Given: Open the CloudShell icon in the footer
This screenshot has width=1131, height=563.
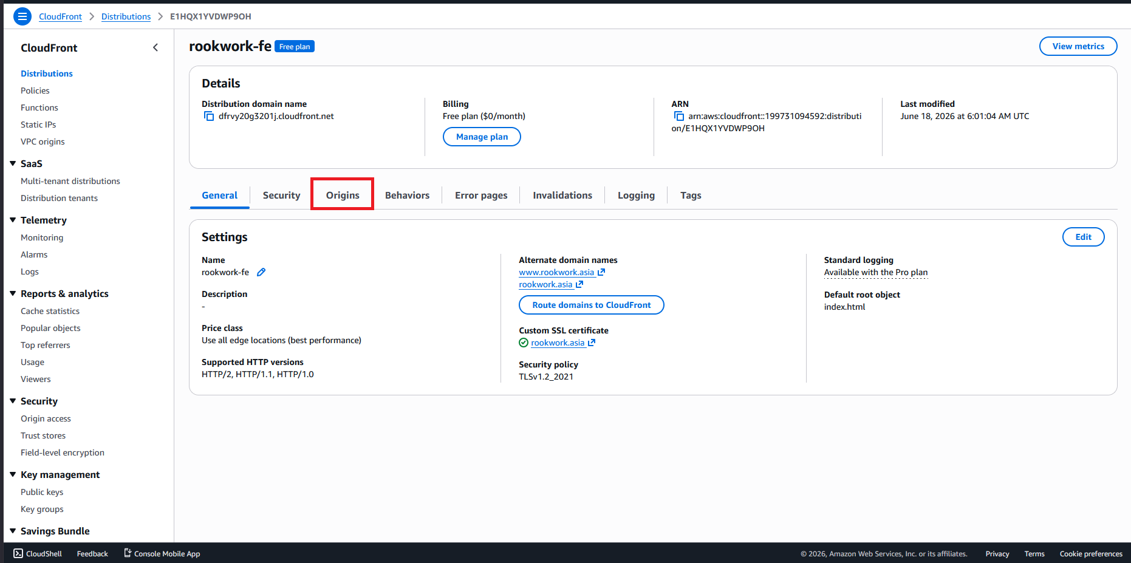Looking at the screenshot, I should 18,553.
